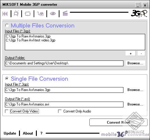The height and width of the screenshot is (140, 150).
Task: Click the 3GP logo in the toolbar
Action: point(139,13)
